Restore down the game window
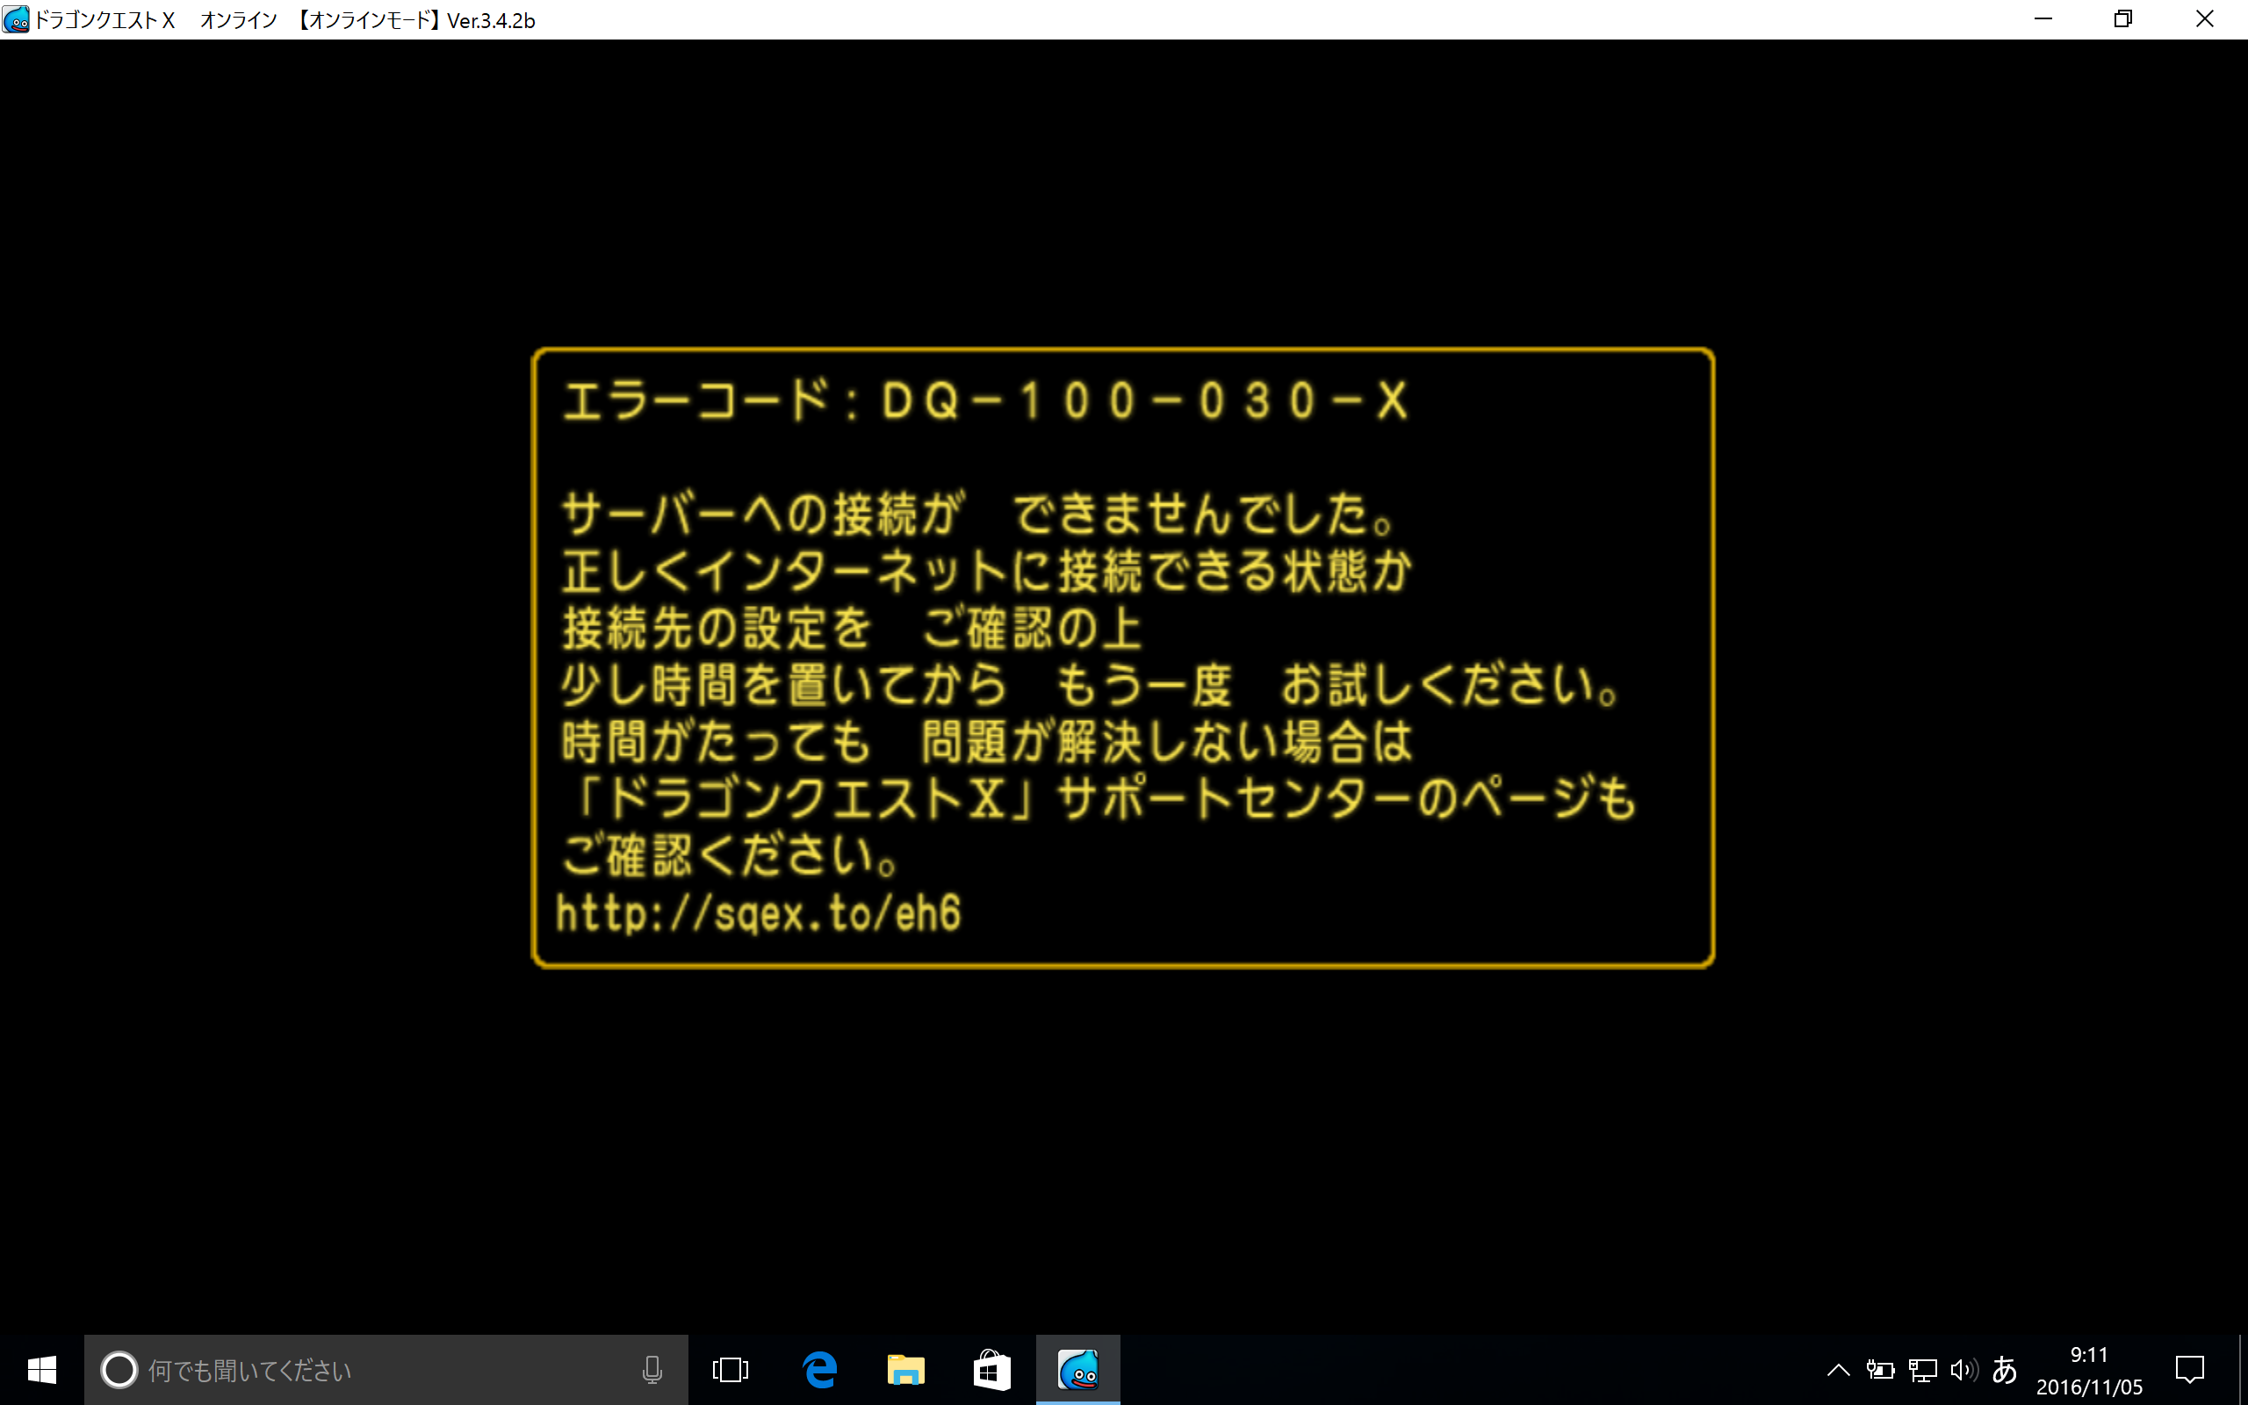Image resolution: width=2248 pixels, height=1405 pixels. [2122, 19]
